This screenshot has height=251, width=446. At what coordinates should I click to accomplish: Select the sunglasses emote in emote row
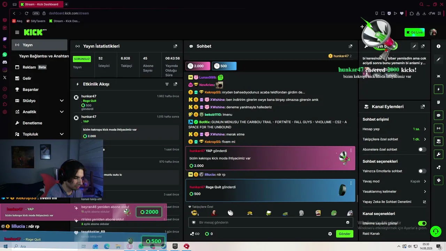pyautogui.click(x=194, y=213)
